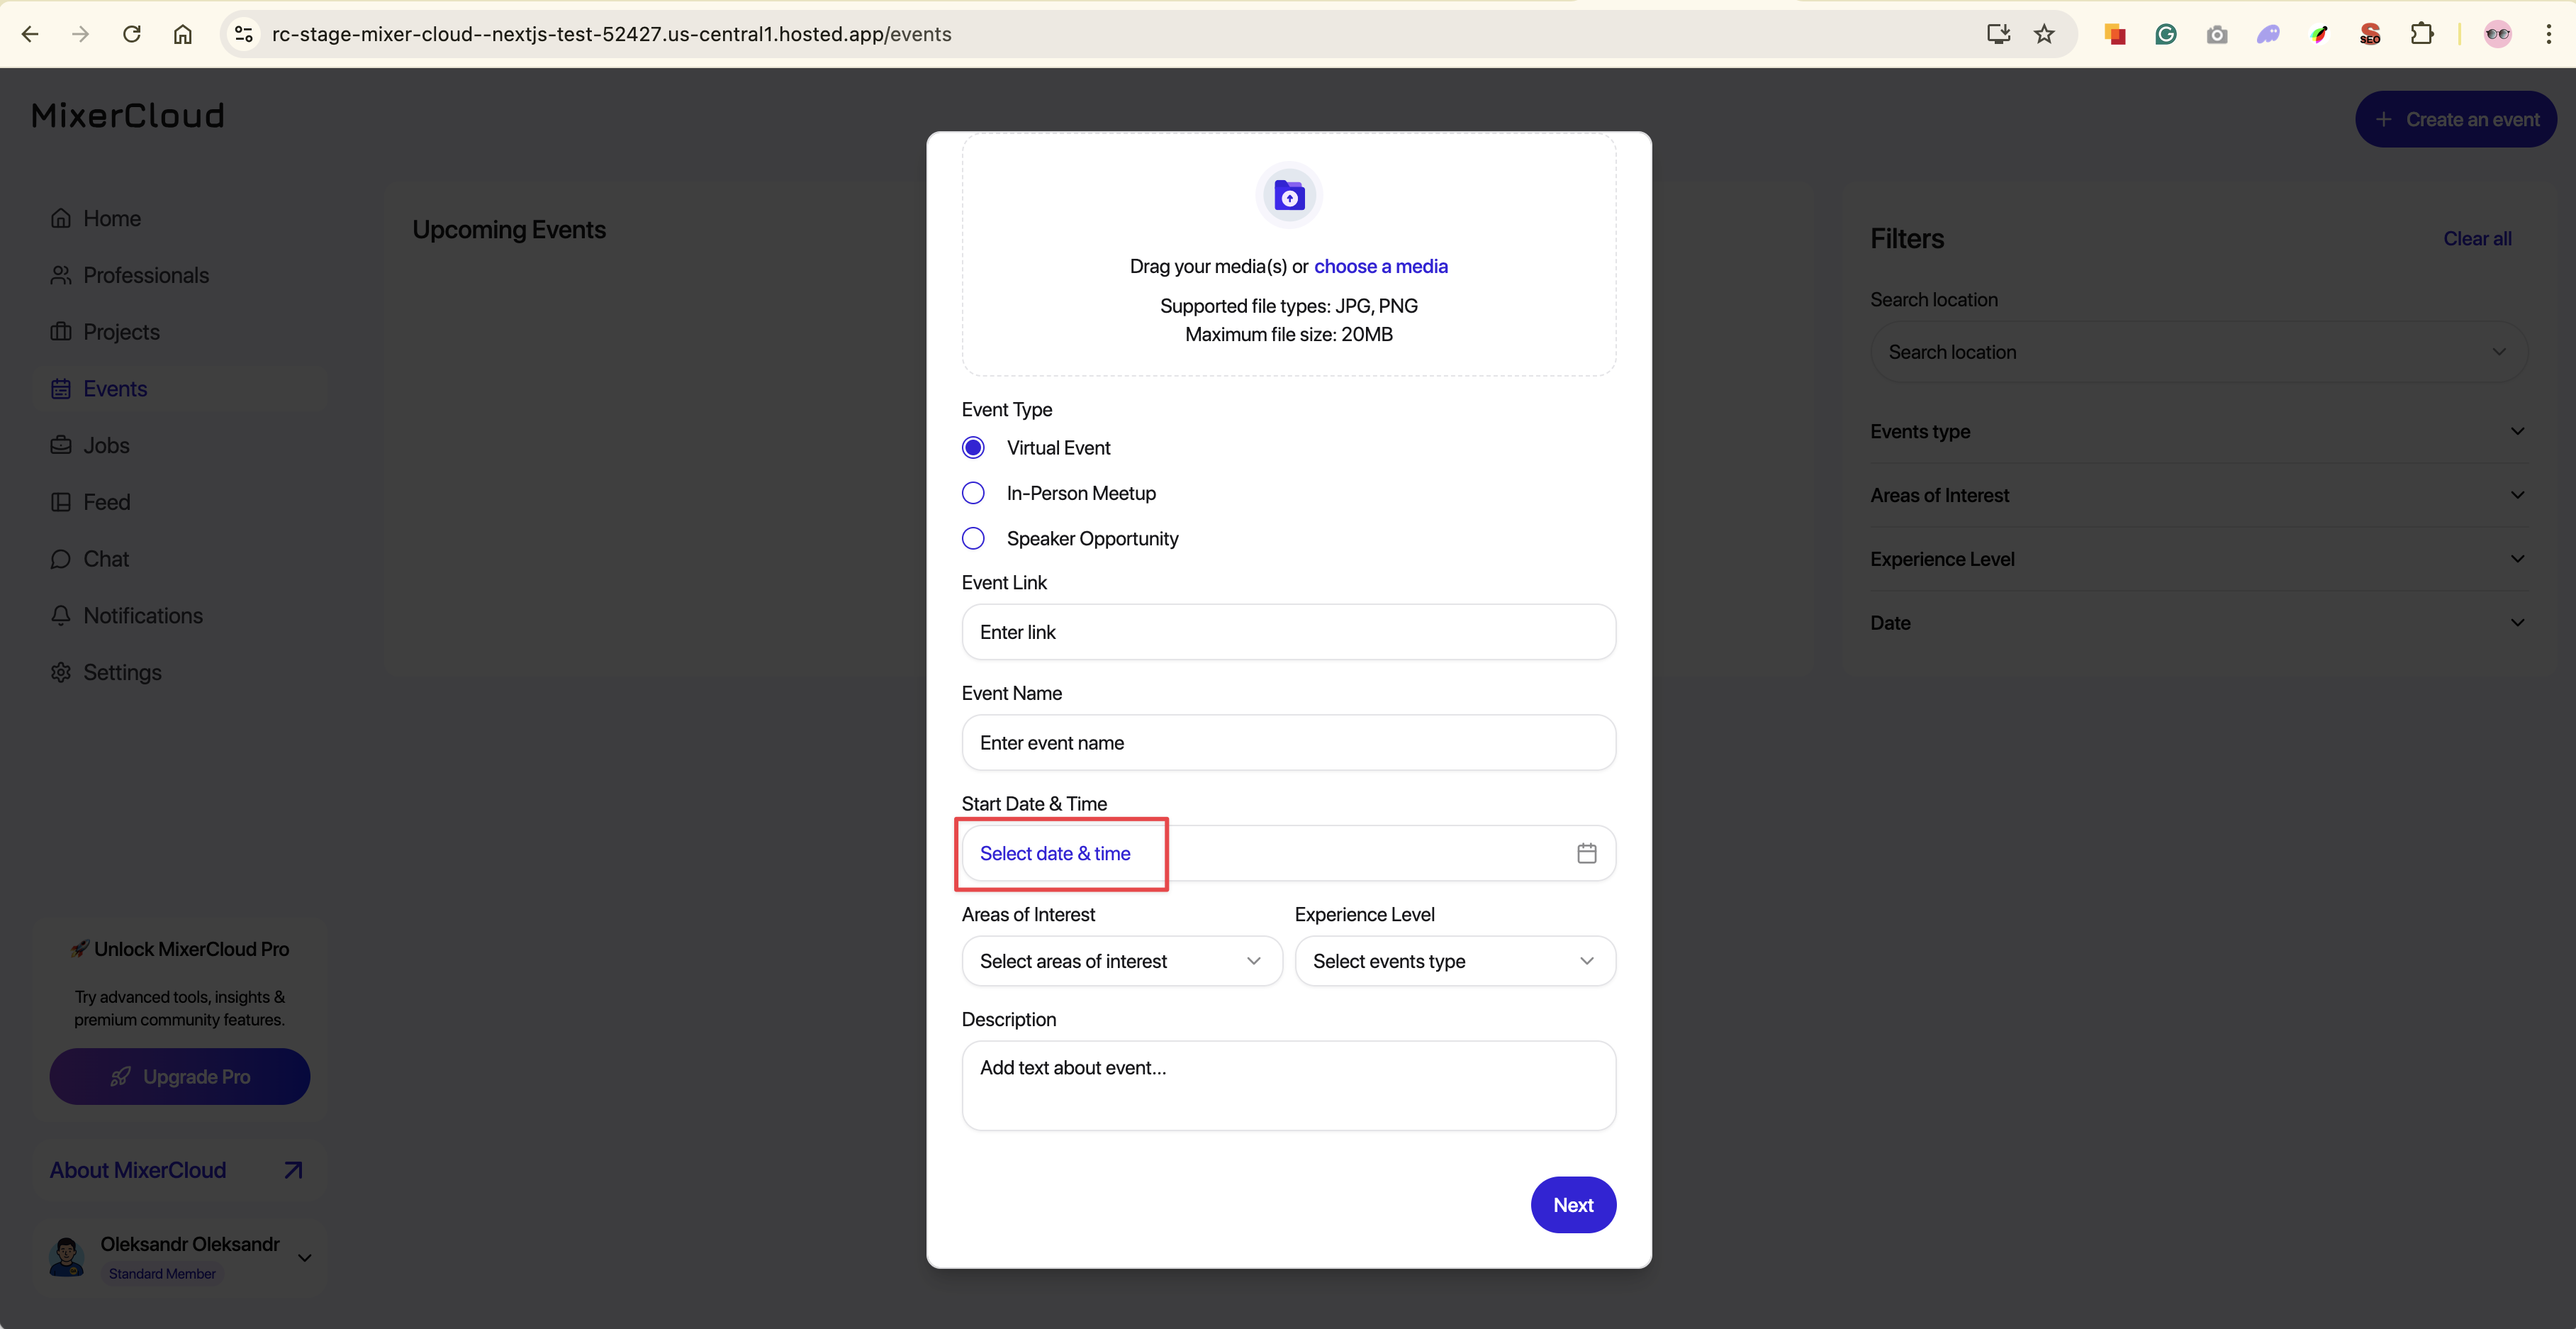This screenshot has height=1329, width=2576.
Task: Select the Speaker Opportunity radio button
Action: click(973, 538)
